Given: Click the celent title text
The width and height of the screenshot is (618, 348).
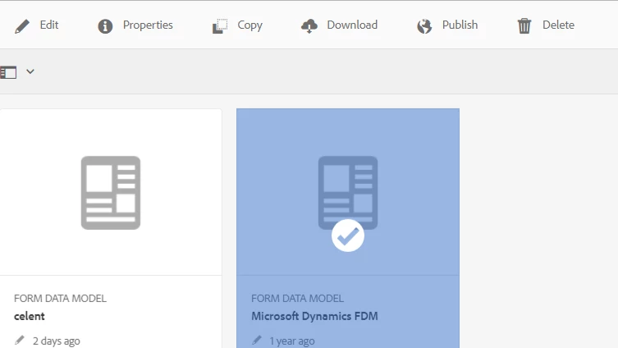Looking at the screenshot, I should point(30,317).
